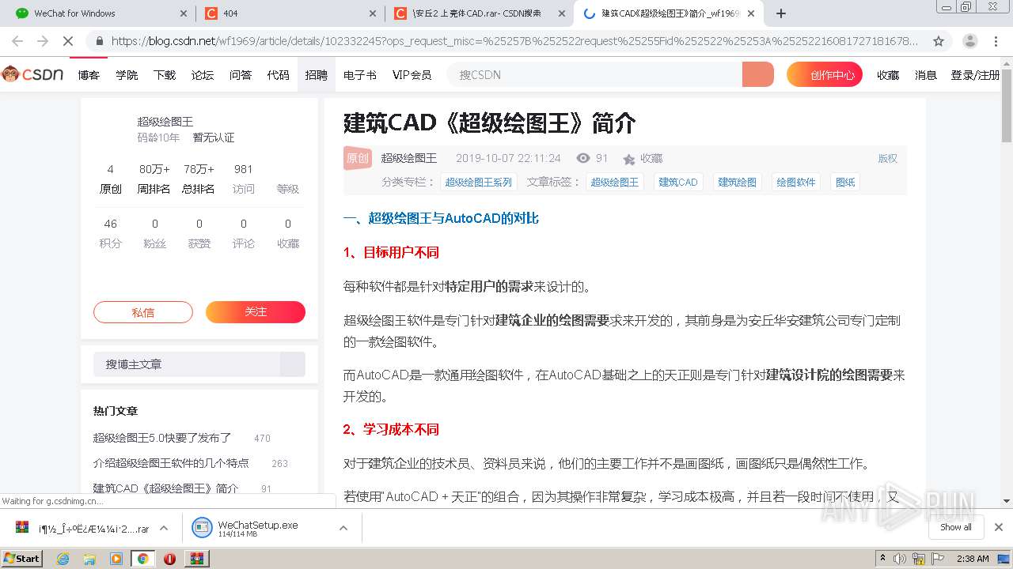Viewport: 1013px width, 569px height.
Task: Open the VIP会员 menu item
Action: pyautogui.click(x=412, y=75)
